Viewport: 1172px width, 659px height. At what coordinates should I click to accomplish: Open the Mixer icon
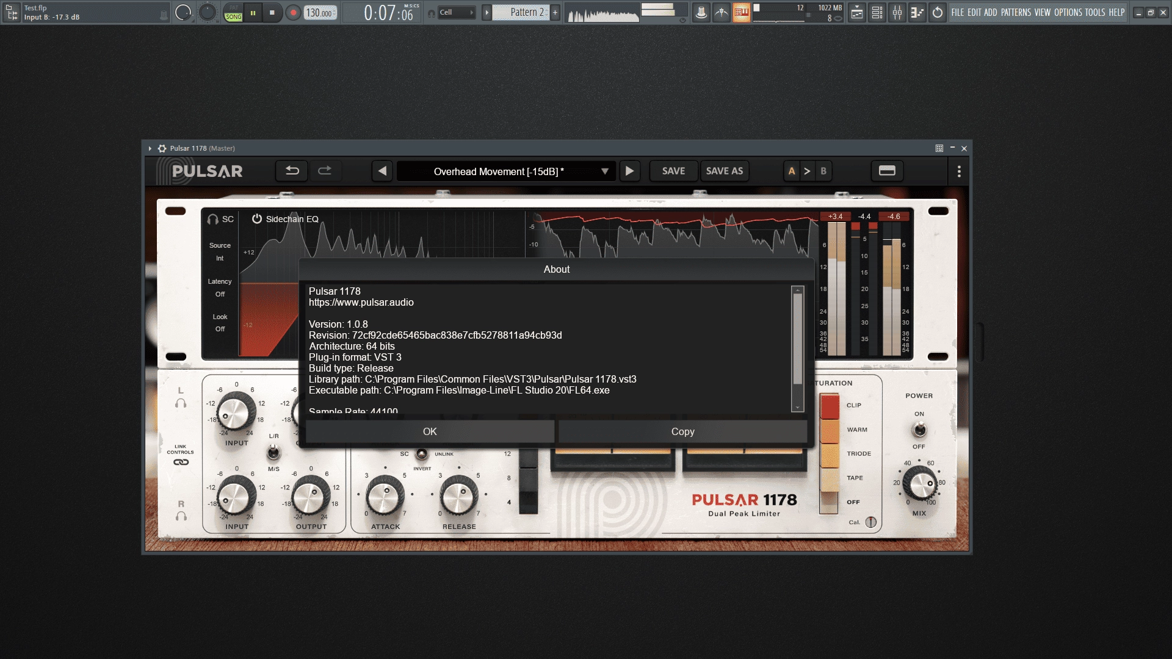coord(897,12)
